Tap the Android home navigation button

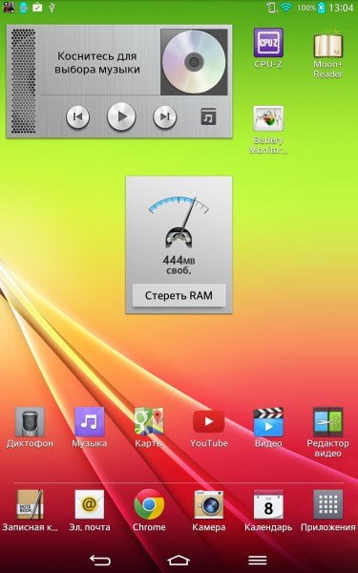coord(179,560)
